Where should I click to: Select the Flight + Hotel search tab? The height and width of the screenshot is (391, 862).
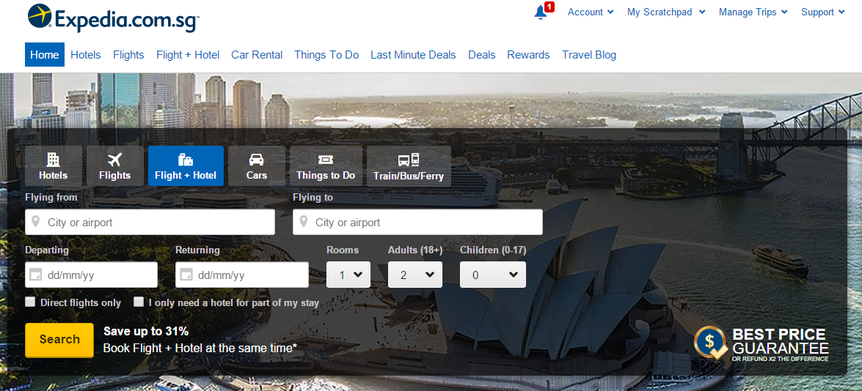pos(186,165)
